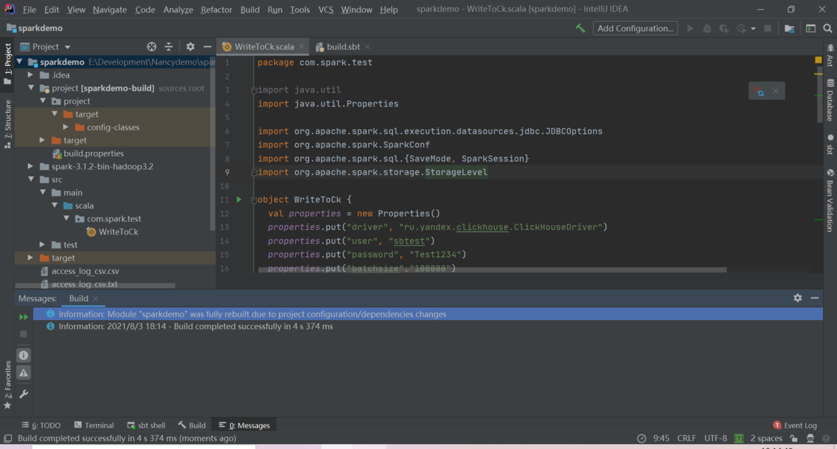Dismiss the floating sbt reload popup

coord(775,91)
